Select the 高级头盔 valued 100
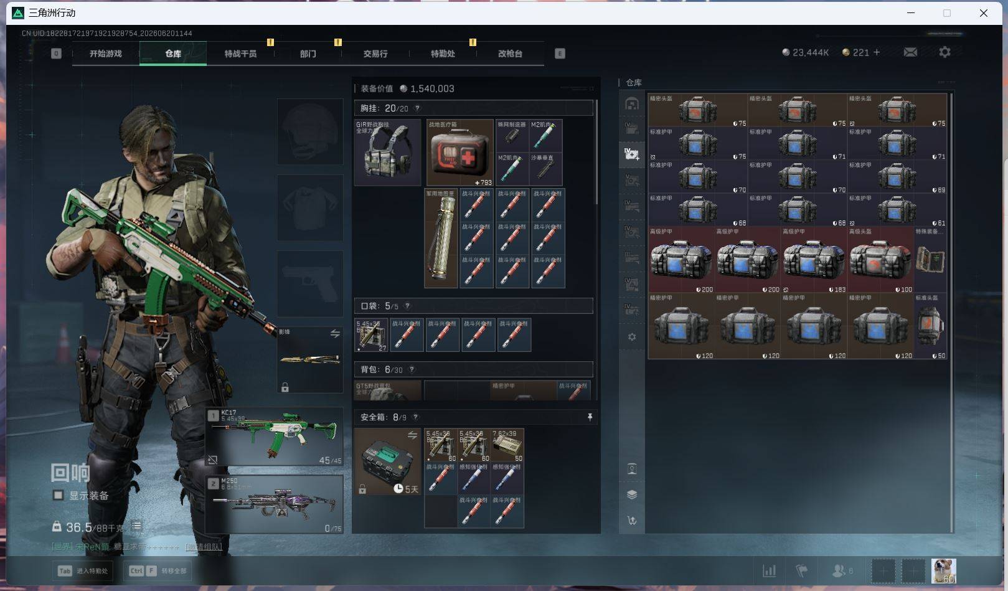1008x591 pixels. [880, 260]
